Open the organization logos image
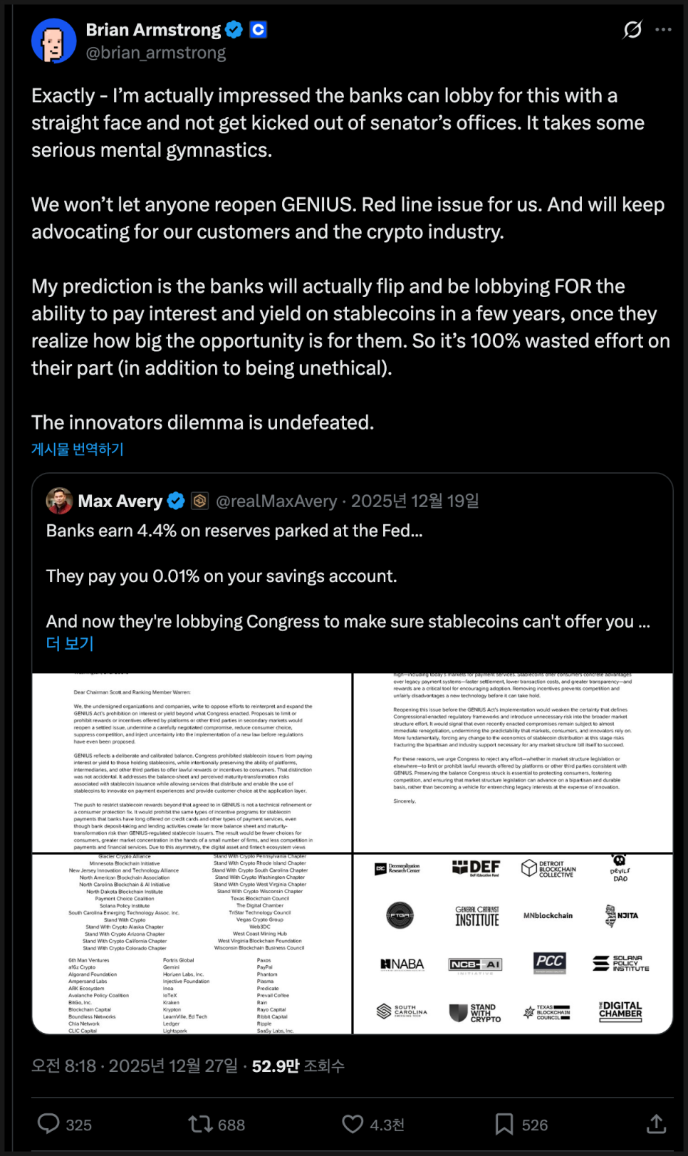This screenshot has height=1156, width=688. (x=513, y=943)
